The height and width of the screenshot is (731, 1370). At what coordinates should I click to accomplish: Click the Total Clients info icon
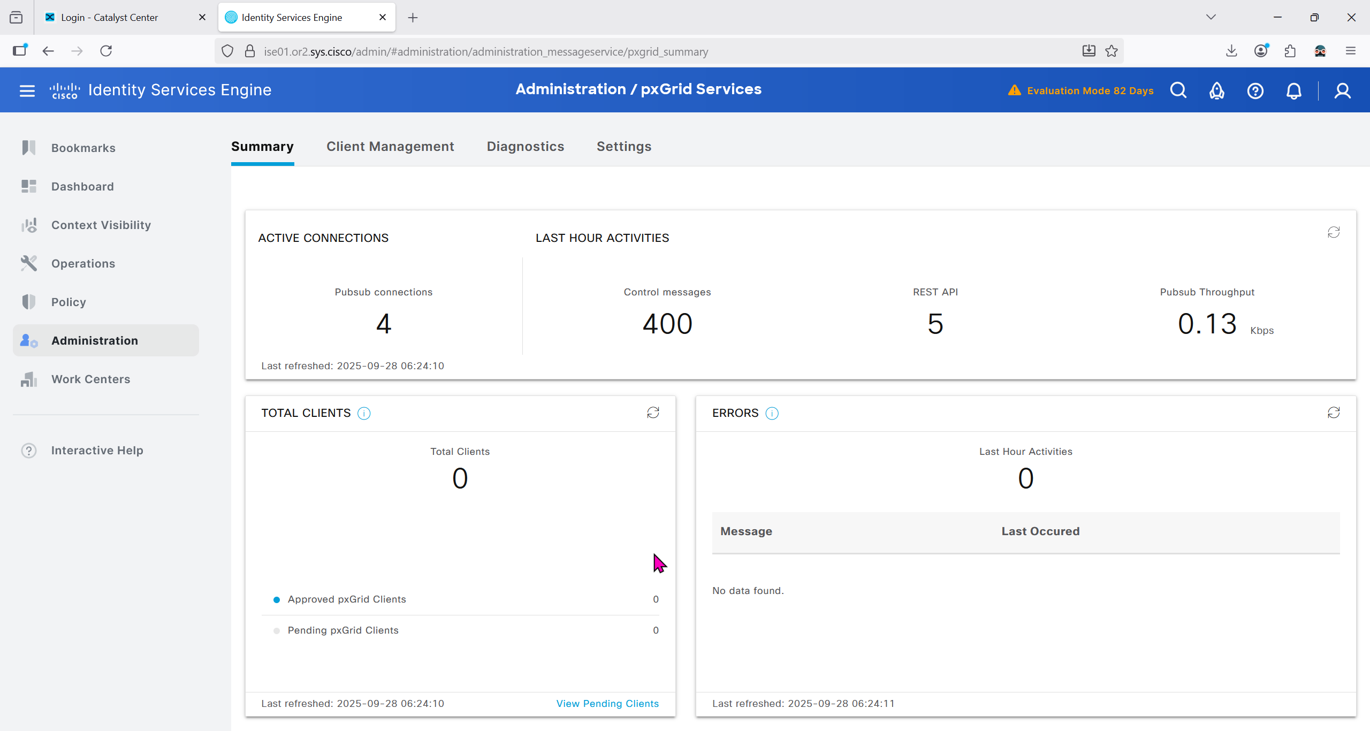(364, 413)
